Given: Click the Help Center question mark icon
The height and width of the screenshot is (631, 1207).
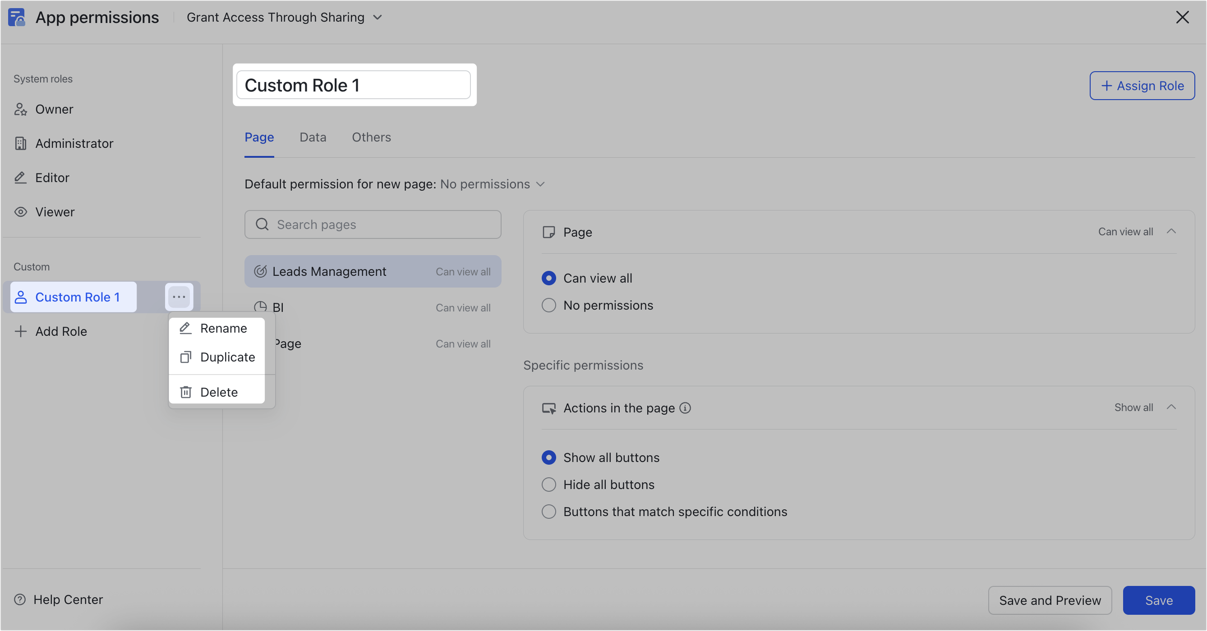Looking at the screenshot, I should tap(20, 599).
